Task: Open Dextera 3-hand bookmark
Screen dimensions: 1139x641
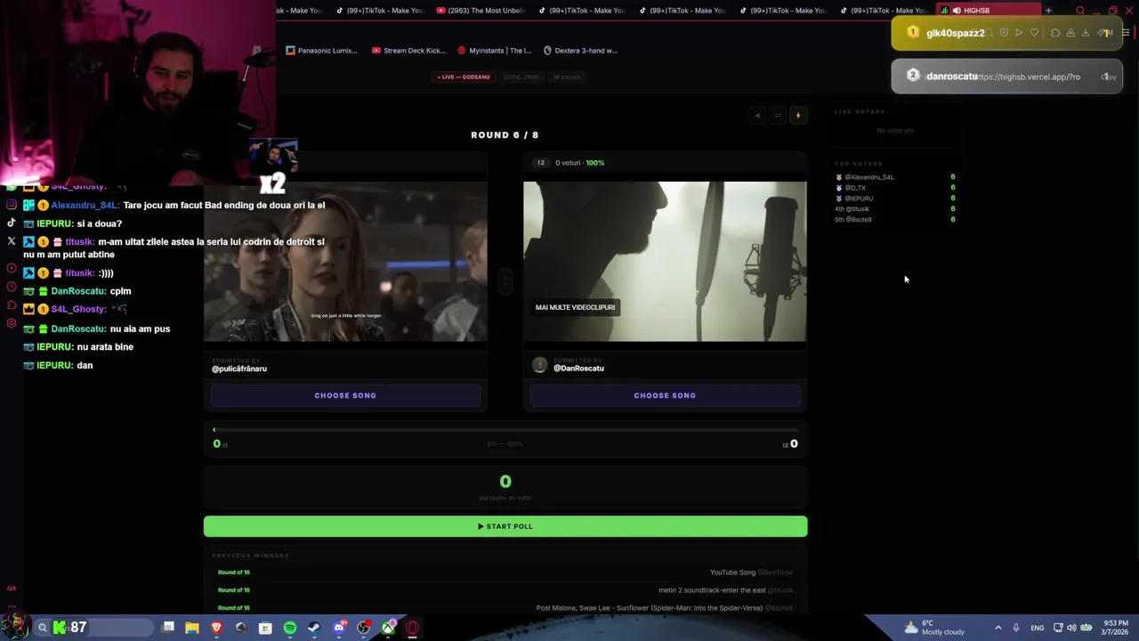Action: pos(579,51)
